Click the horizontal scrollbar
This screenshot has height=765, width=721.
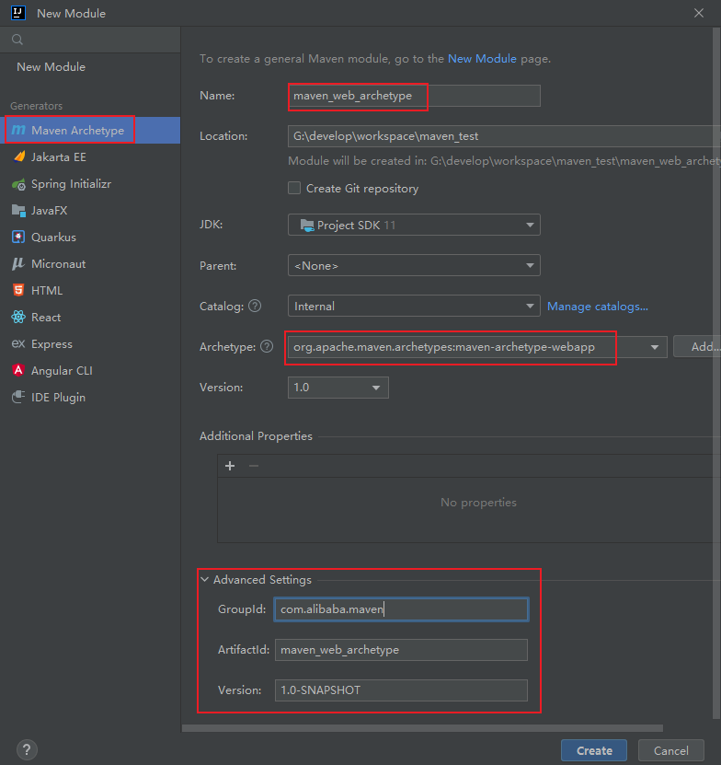[x=423, y=728]
